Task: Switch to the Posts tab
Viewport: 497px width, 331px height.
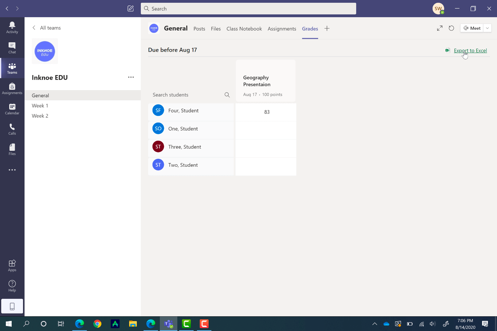Action: pyautogui.click(x=199, y=29)
